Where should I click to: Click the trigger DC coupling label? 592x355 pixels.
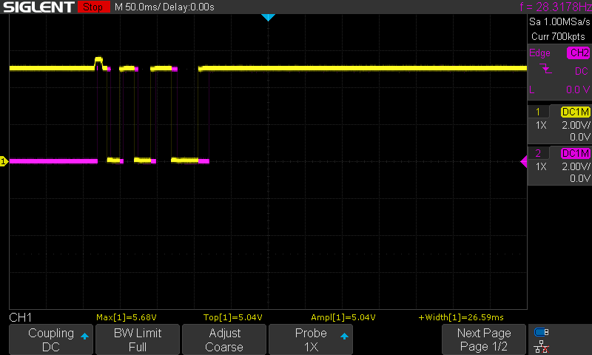[582, 71]
